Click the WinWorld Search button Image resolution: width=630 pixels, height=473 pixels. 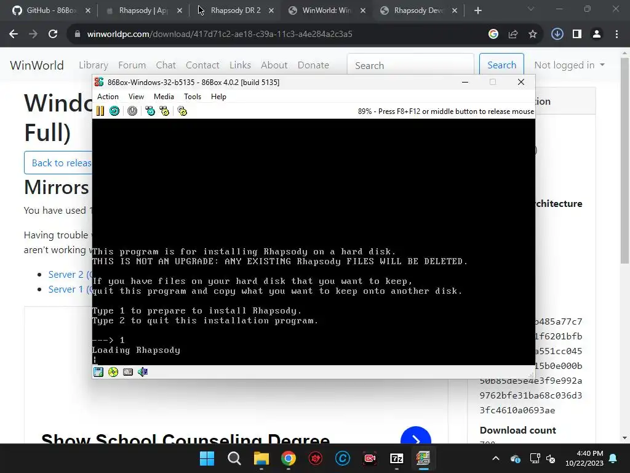click(501, 65)
